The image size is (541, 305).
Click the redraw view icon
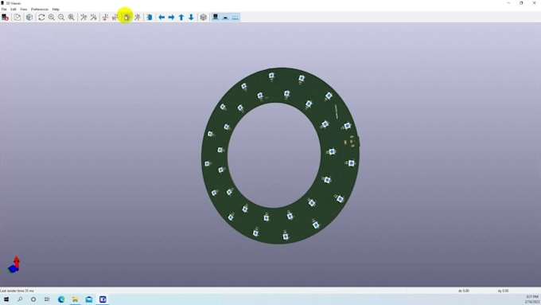(x=41, y=18)
